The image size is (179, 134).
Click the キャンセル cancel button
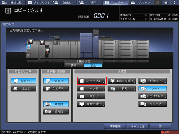tap(137, 126)
